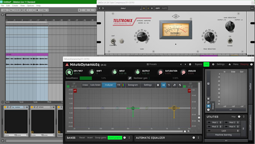Go to previous preset in LA-2A window
This screenshot has width=255, height=144.
(99, 8)
